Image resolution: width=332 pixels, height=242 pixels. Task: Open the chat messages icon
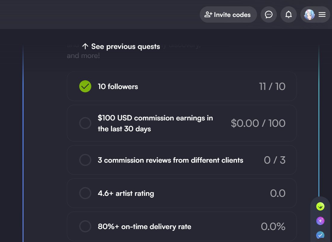click(268, 14)
